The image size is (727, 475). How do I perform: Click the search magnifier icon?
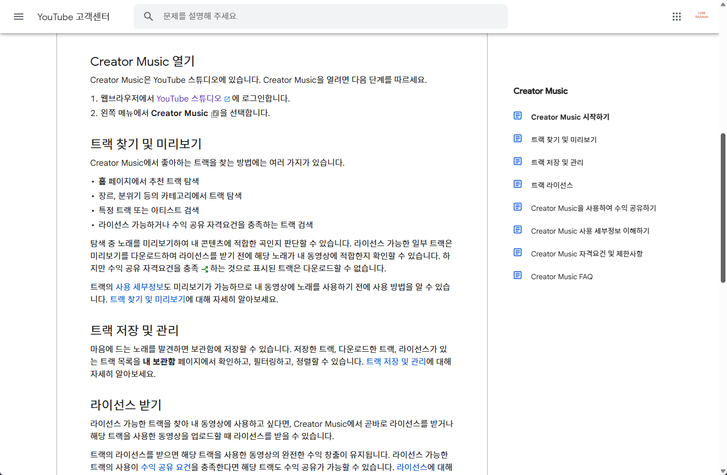click(149, 17)
